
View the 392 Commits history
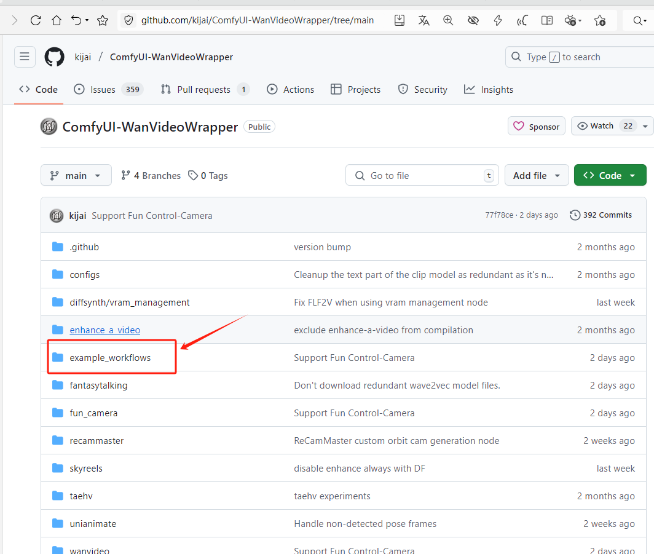(x=601, y=215)
